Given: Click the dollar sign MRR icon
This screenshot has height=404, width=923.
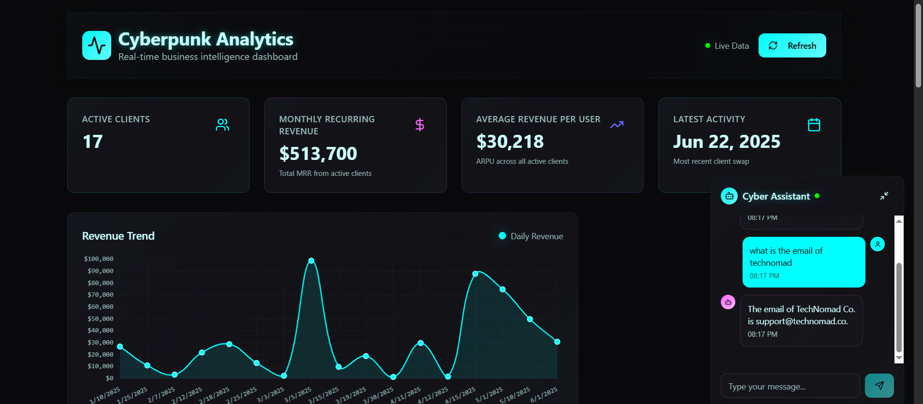Looking at the screenshot, I should coord(419,125).
